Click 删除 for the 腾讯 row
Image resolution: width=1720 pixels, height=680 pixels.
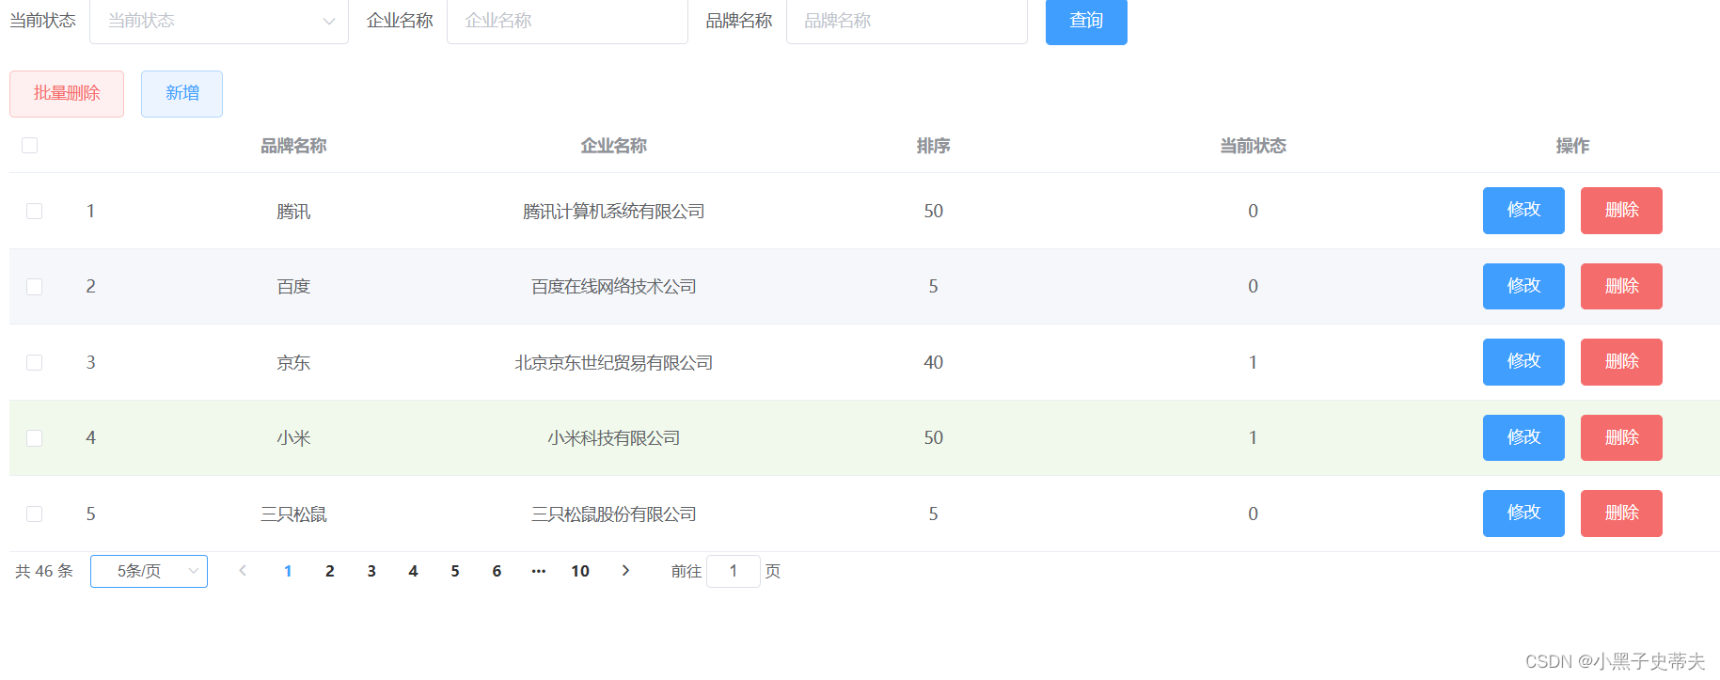[x=1621, y=211]
